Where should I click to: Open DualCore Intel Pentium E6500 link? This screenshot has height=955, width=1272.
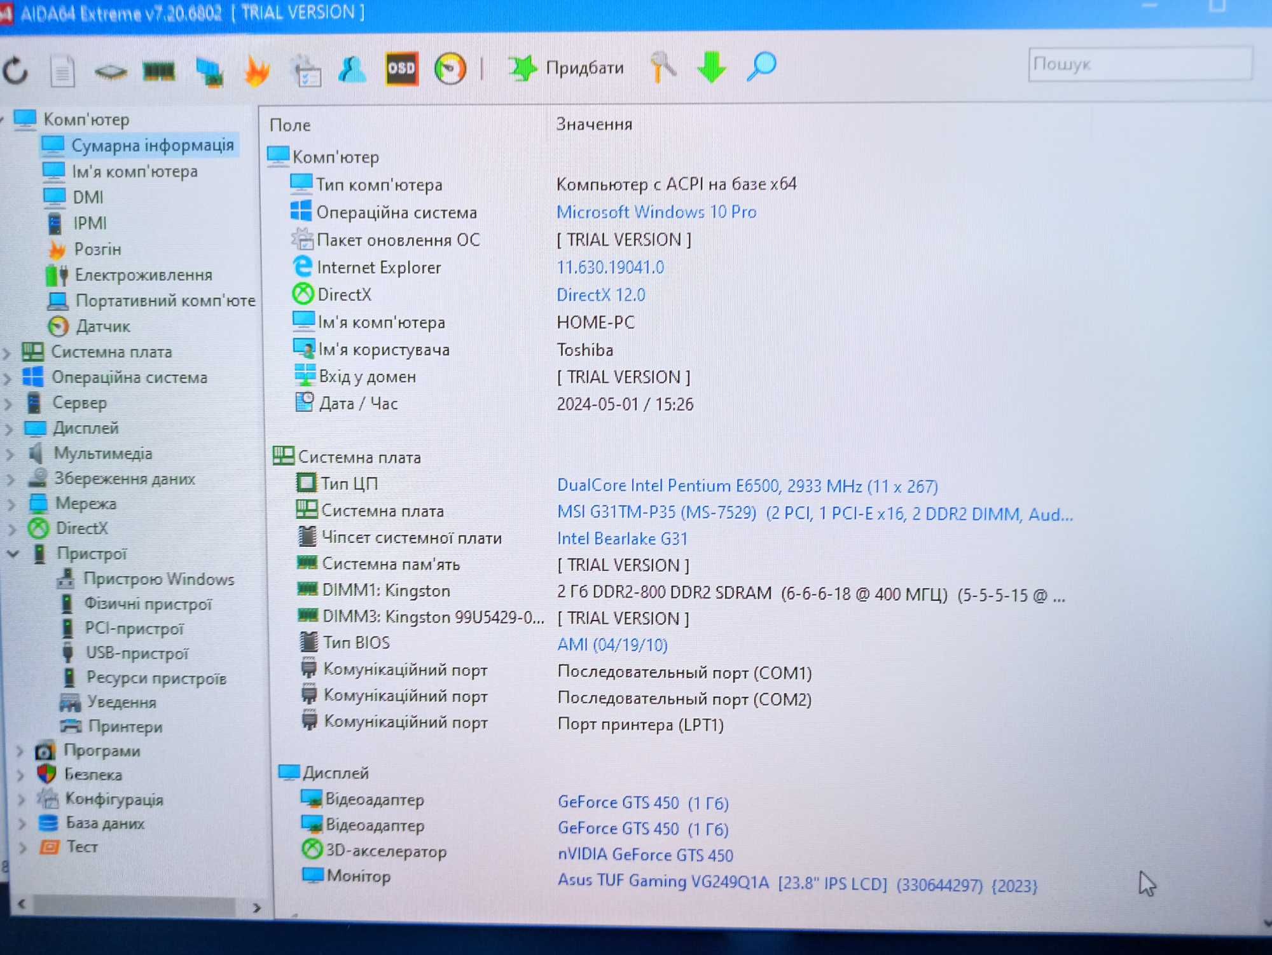pyautogui.click(x=747, y=486)
